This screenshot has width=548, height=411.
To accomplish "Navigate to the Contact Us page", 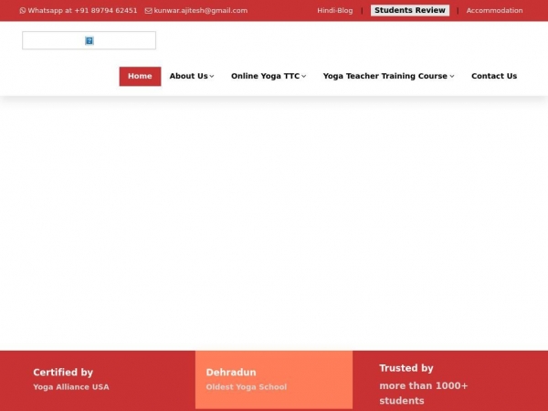I will coord(493,76).
